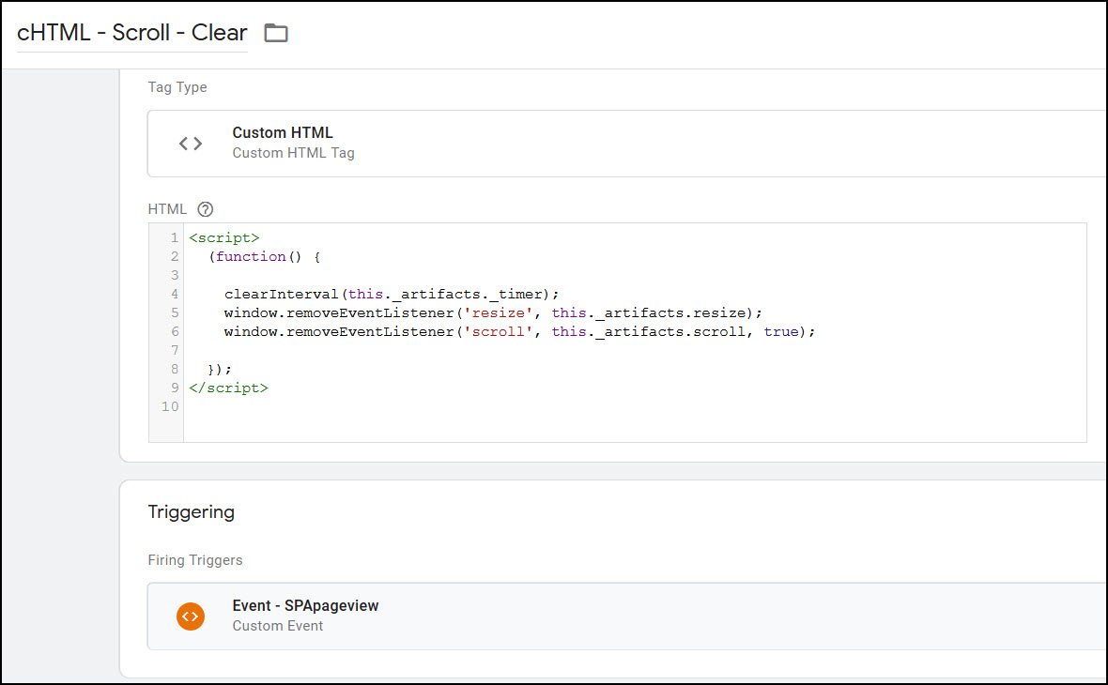
Task: Click the Event - SPApageview trigger icon
Action: pyautogui.click(x=190, y=616)
